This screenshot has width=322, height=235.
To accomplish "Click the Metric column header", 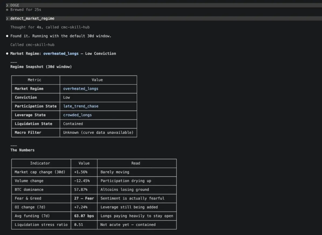I will click(x=34, y=80).
